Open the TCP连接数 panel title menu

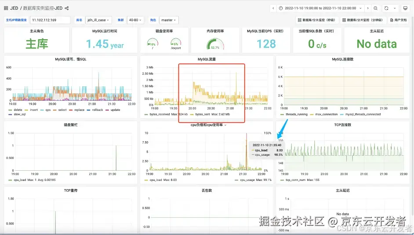click(x=342, y=125)
